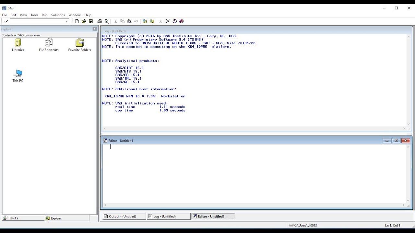Open the Edit menu
This screenshot has height=233, width=415.
pos(13,15)
